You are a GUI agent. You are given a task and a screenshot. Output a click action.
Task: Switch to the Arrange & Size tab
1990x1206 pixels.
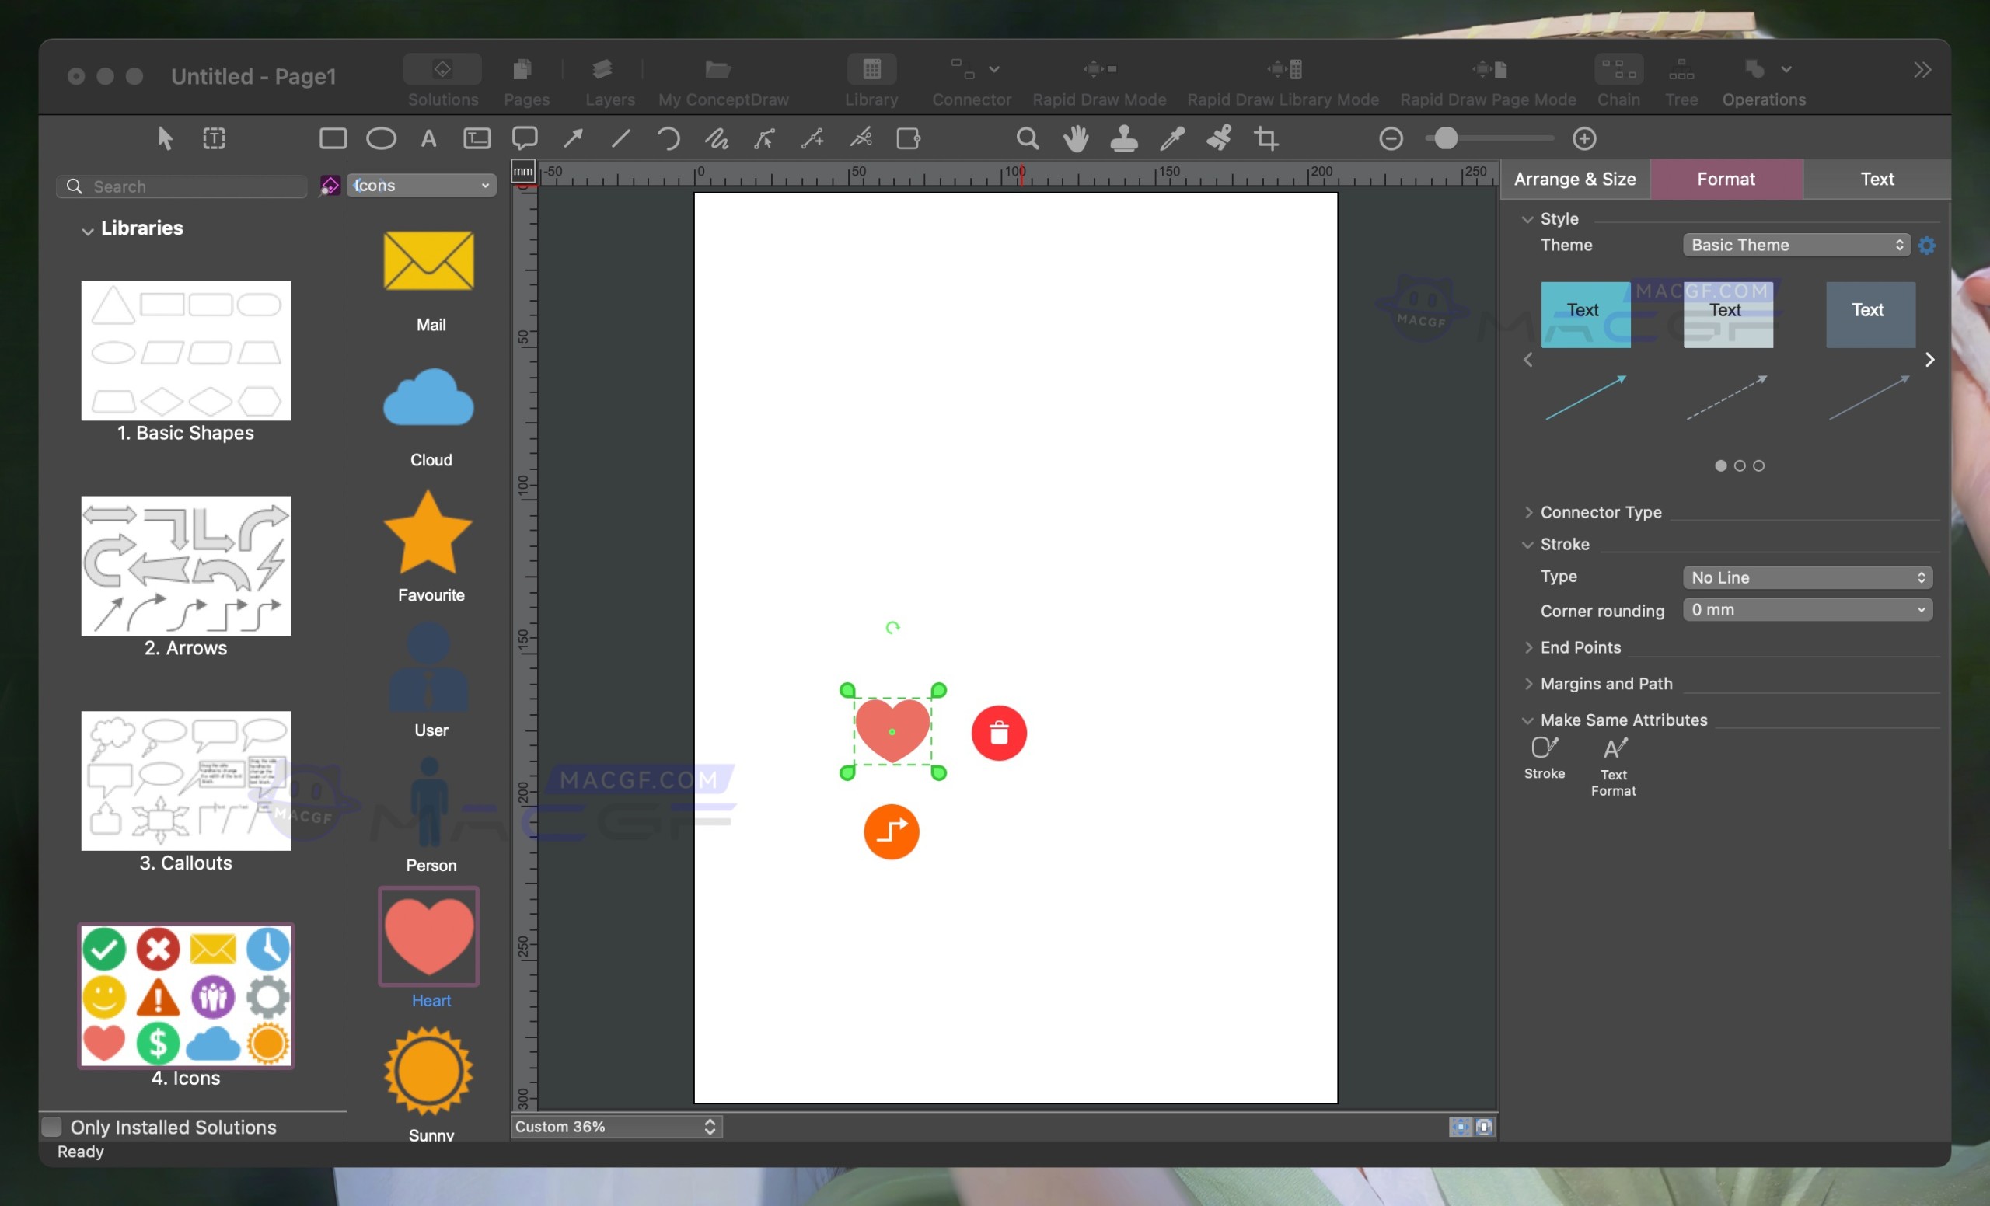pos(1574,179)
